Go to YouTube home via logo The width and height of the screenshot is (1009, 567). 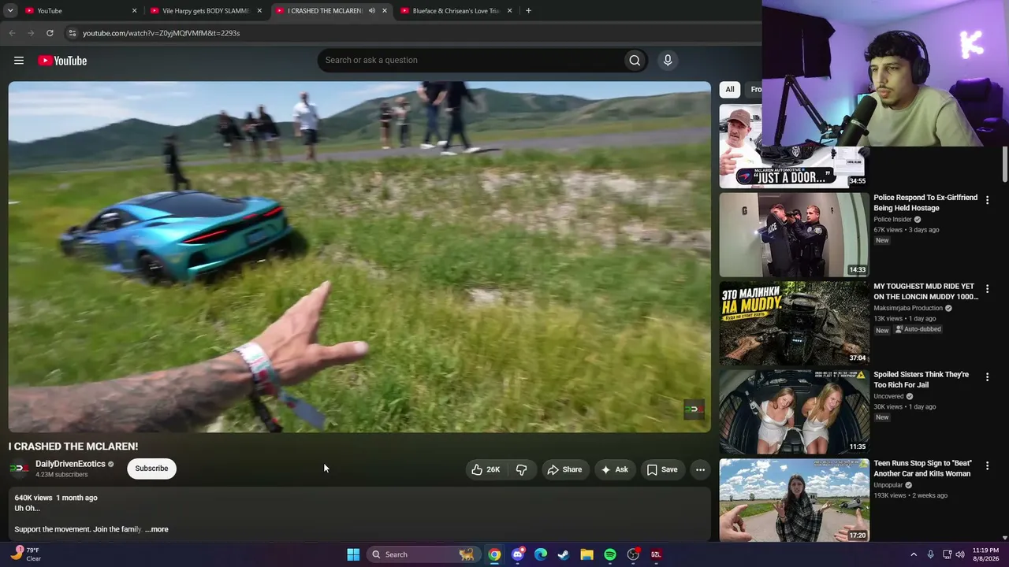(x=62, y=61)
